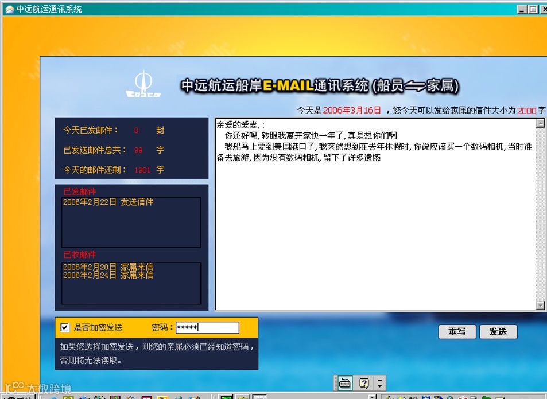Minimize the 中远航运通讯系统 window
547x399 pixels.
point(522,9)
